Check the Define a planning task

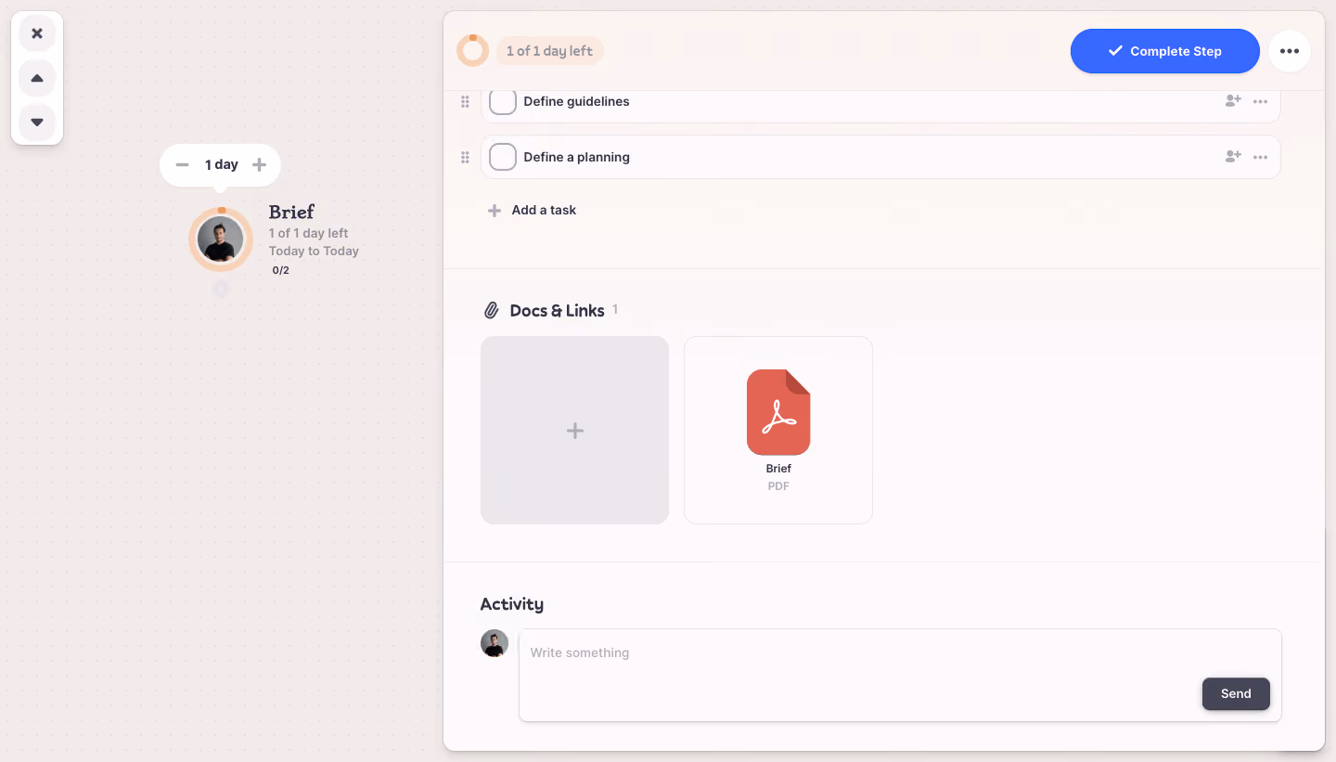click(503, 157)
